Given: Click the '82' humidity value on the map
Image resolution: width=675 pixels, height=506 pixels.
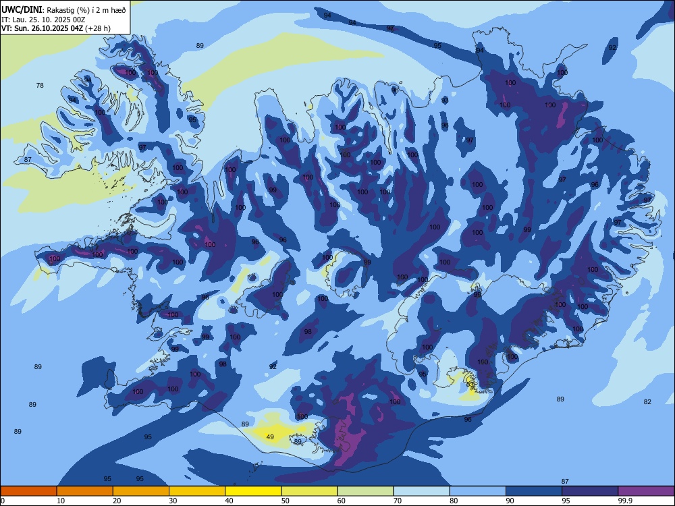Looking at the screenshot, I should (647, 401).
